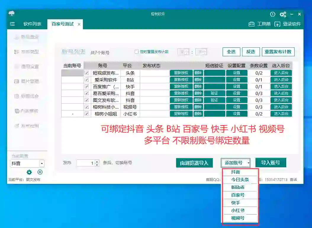This screenshot has height=228, width=312.
Task: Click the 全选 select-all button
Action: (x=231, y=52)
